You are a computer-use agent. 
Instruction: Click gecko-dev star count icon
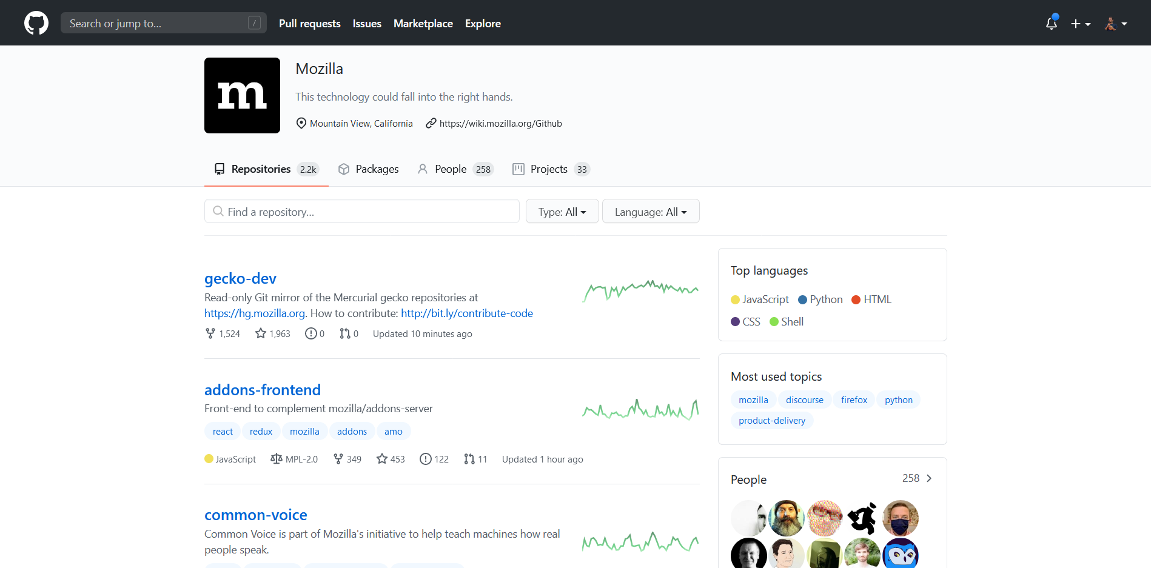pos(261,333)
